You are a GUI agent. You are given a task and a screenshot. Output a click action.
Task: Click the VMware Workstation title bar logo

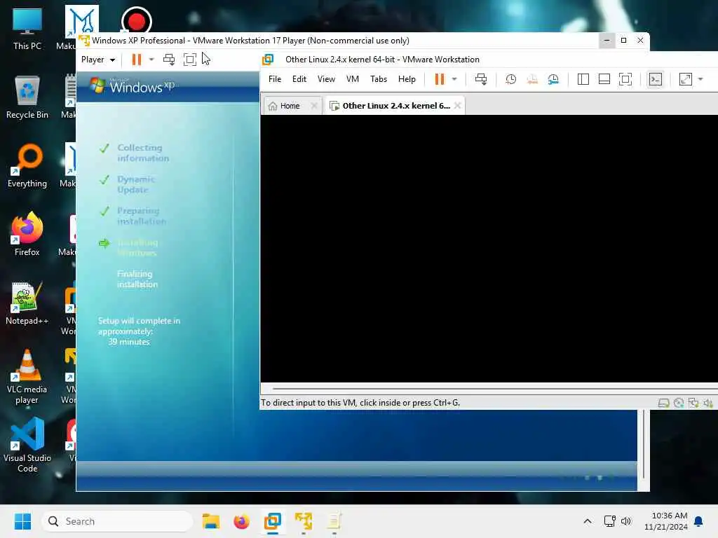pyautogui.click(x=268, y=60)
